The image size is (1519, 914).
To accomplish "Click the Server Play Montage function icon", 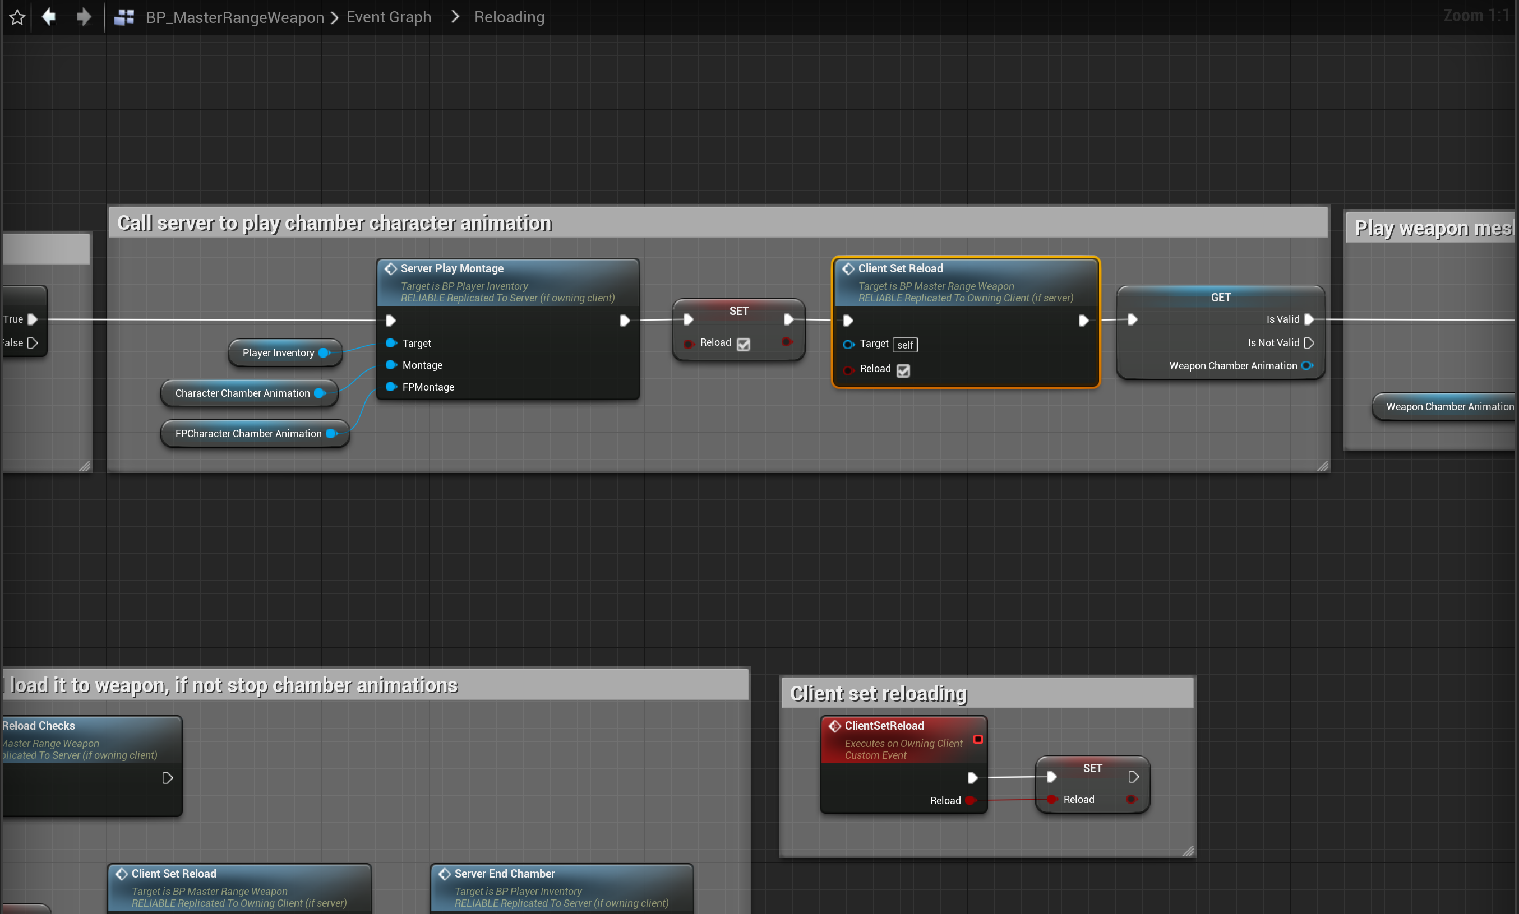I will pyautogui.click(x=391, y=268).
